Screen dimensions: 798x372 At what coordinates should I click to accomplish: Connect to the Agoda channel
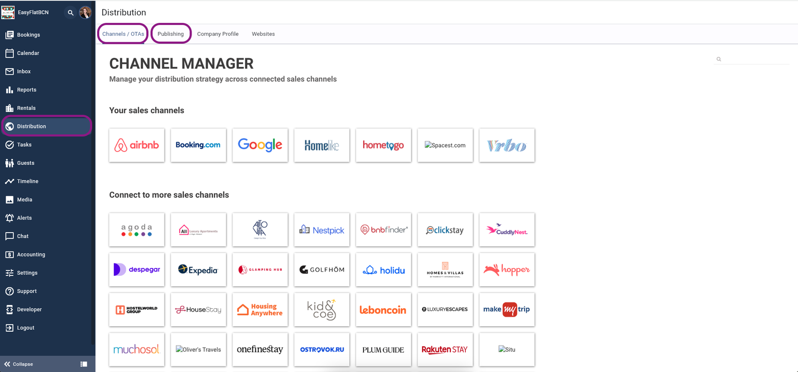(x=137, y=230)
